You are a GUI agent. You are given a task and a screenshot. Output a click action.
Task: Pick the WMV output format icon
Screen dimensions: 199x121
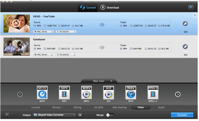coord(86,93)
